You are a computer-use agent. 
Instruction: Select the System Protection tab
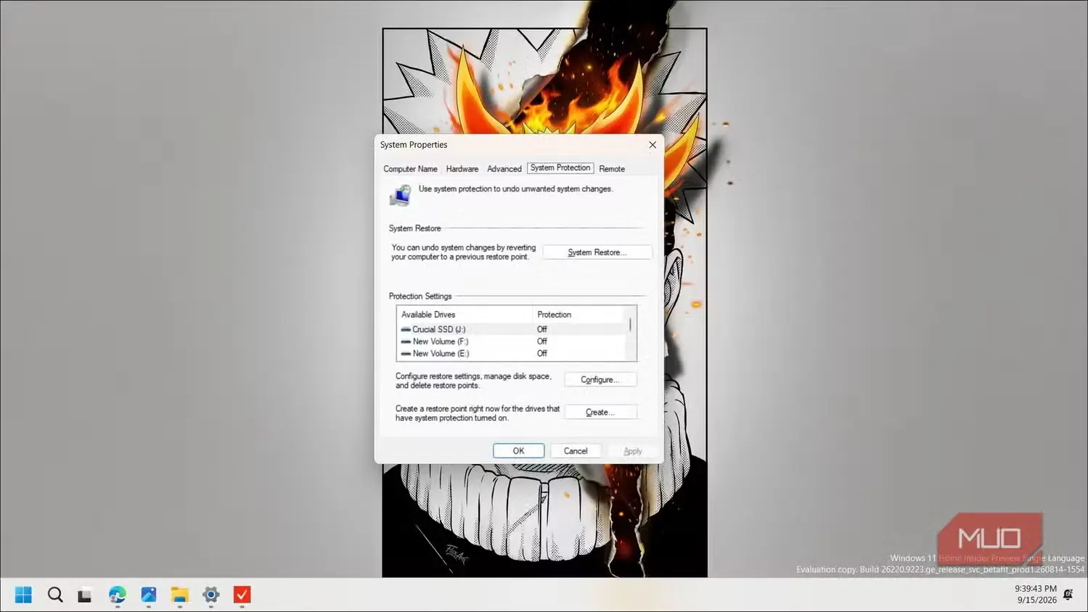560,168
